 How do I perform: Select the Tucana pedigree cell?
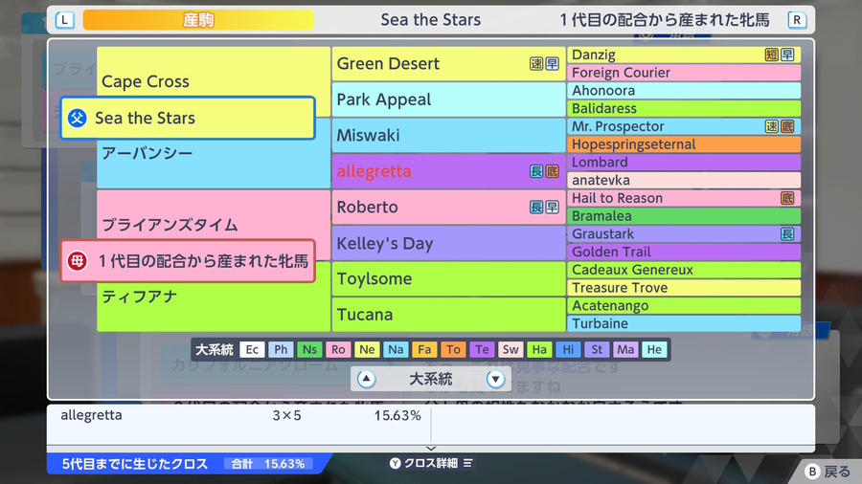[x=448, y=315]
